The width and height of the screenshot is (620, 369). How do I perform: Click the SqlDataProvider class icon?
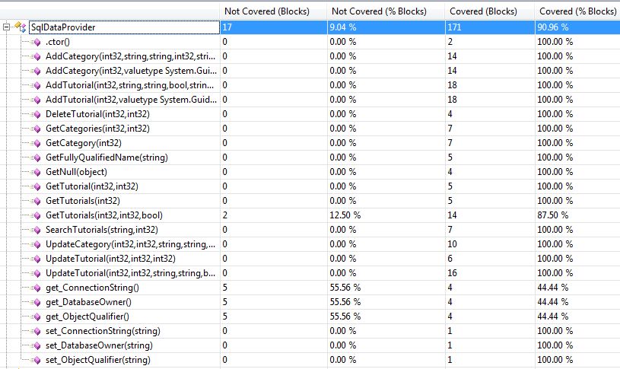(x=21, y=27)
